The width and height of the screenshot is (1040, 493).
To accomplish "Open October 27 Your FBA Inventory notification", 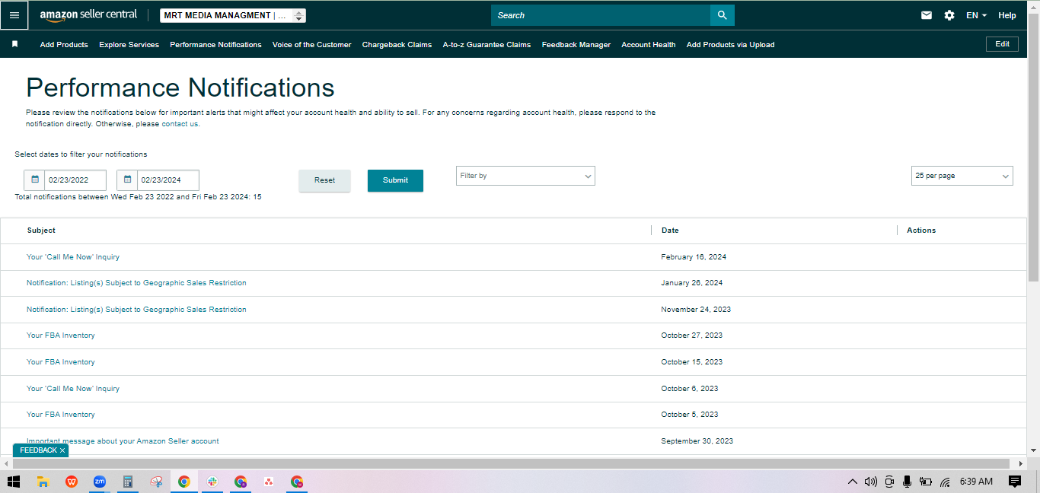I will 61,336.
